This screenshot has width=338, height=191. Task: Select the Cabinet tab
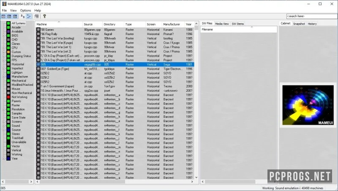(286, 23)
